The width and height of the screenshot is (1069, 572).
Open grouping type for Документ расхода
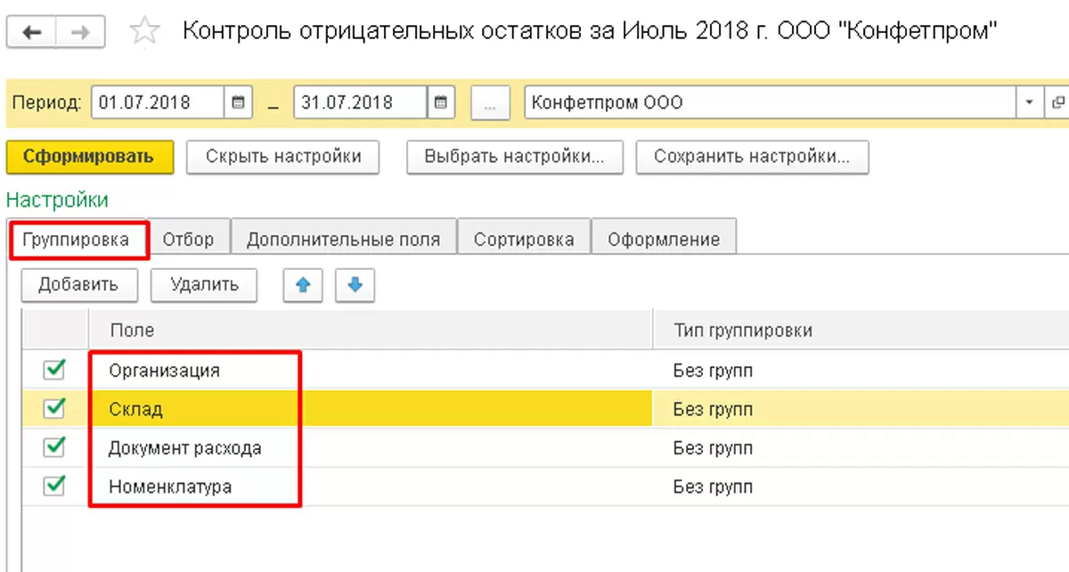tap(713, 448)
